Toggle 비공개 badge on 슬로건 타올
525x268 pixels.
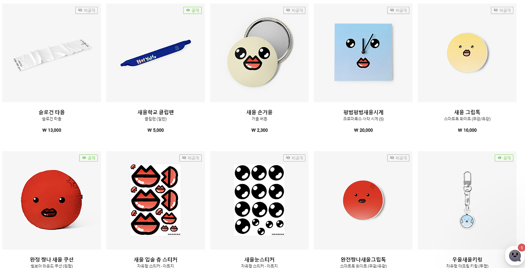coord(87,10)
